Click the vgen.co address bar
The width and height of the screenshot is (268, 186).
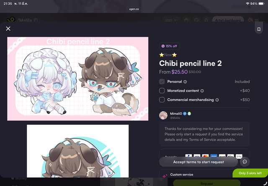(x=134, y=9)
